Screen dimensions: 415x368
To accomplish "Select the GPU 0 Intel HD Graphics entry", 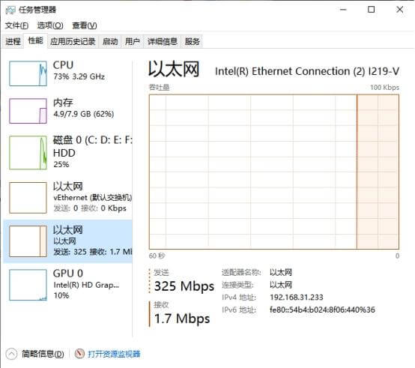I will [67, 285].
